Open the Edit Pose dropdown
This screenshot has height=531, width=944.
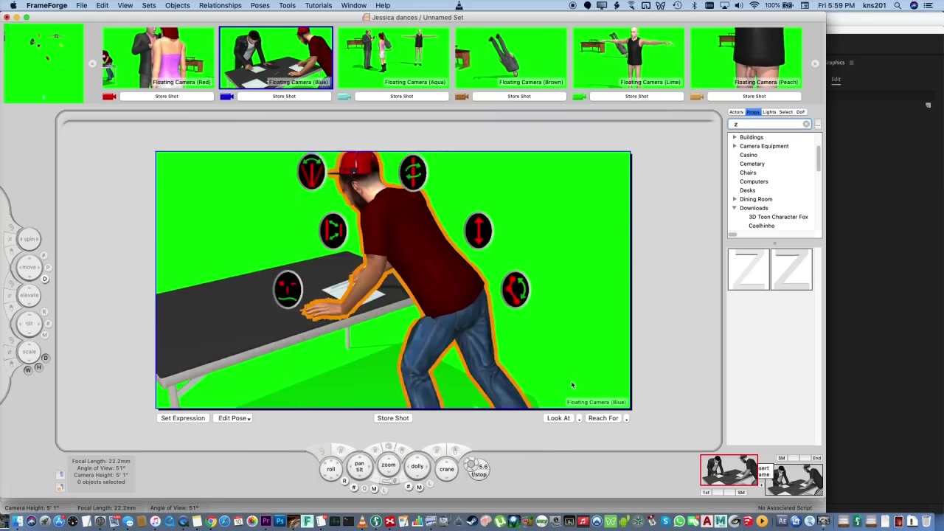235,418
